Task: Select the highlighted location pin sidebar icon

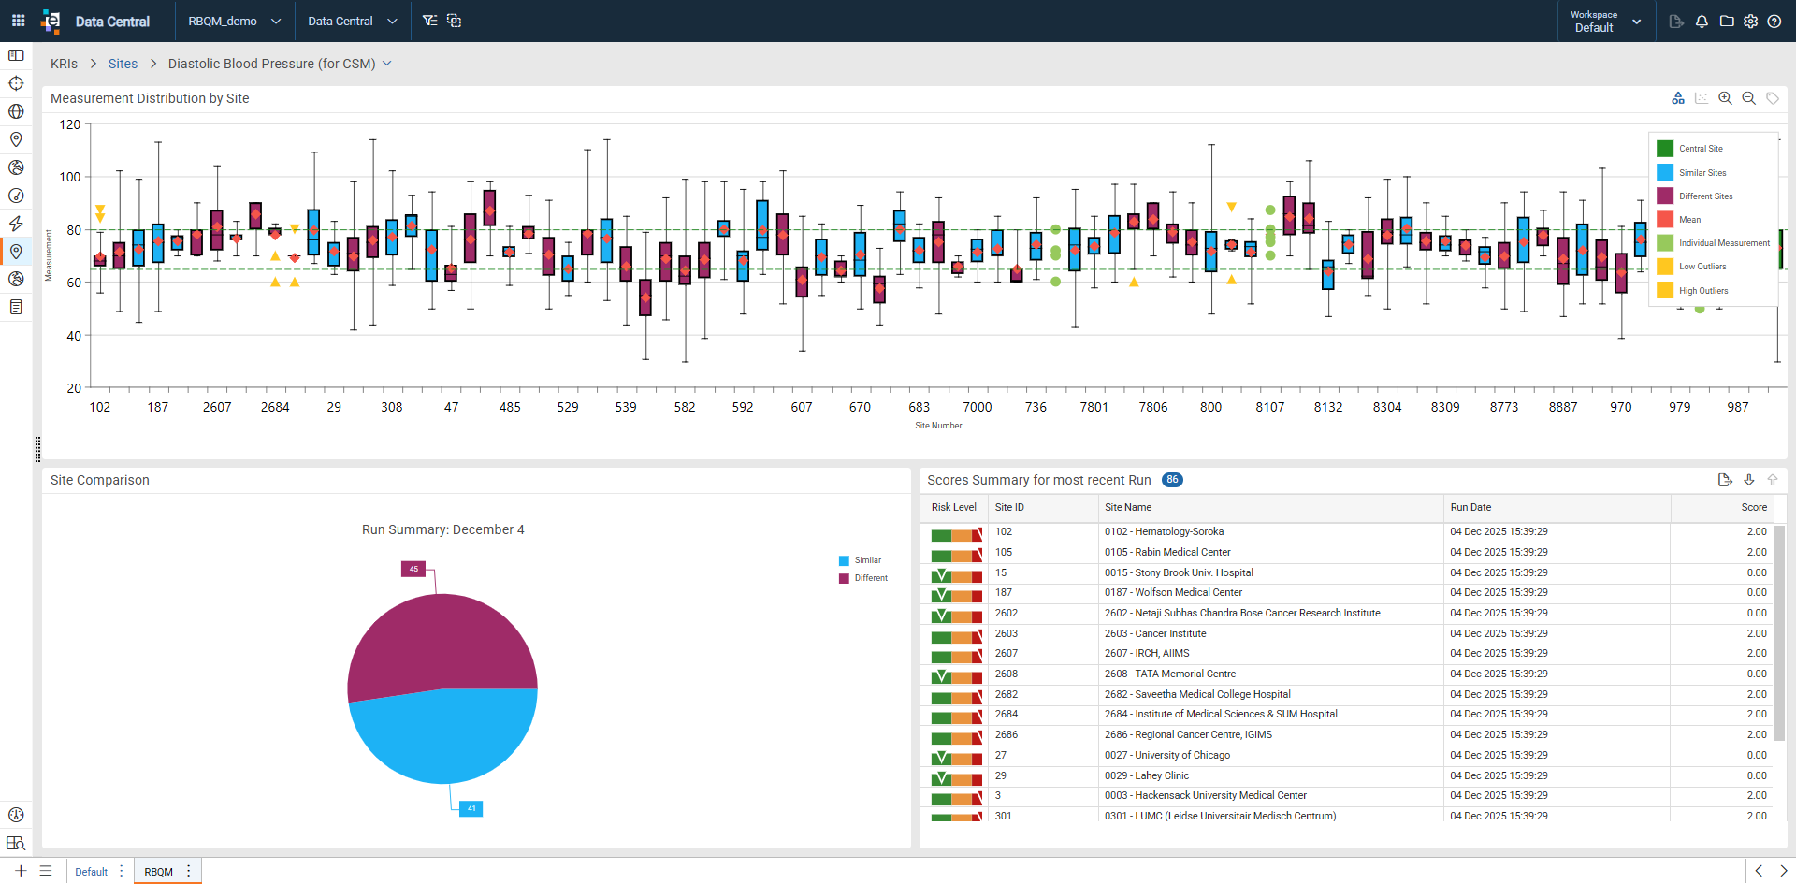Action: pyautogui.click(x=16, y=252)
